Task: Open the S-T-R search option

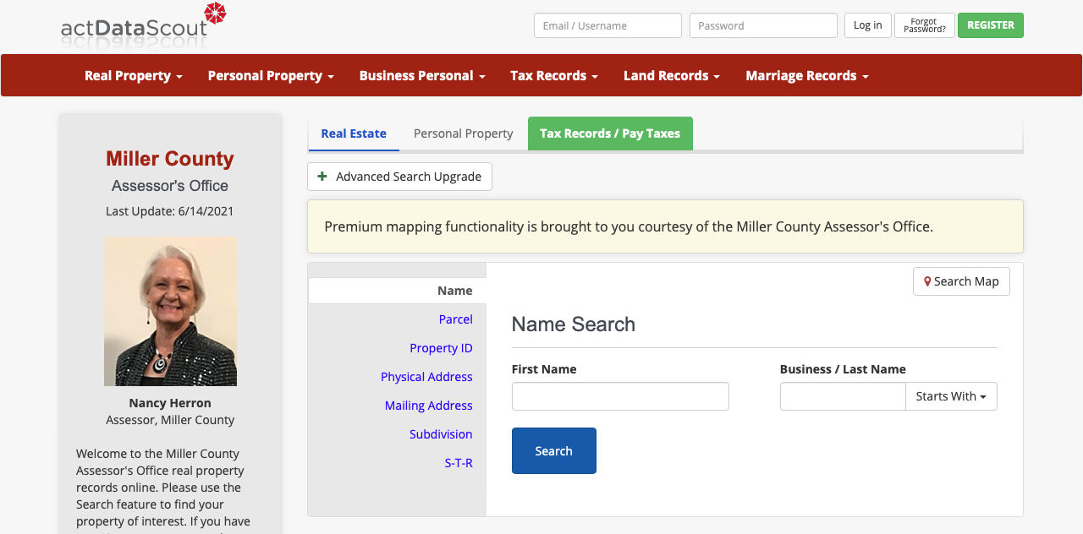Action: coord(459,462)
